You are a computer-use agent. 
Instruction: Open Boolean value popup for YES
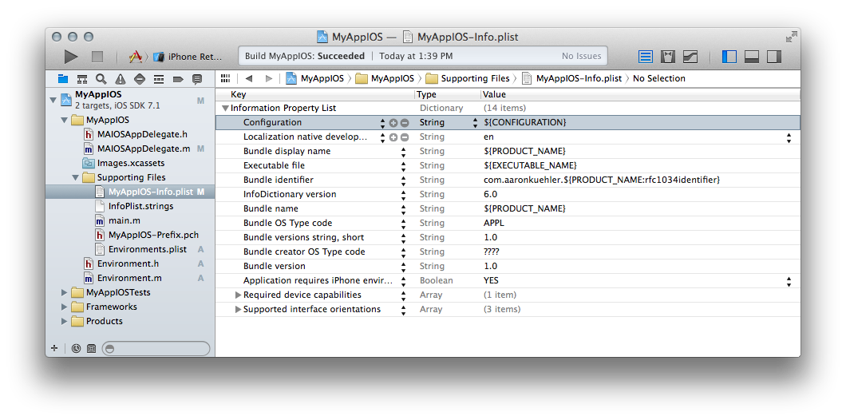coord(789,281)
